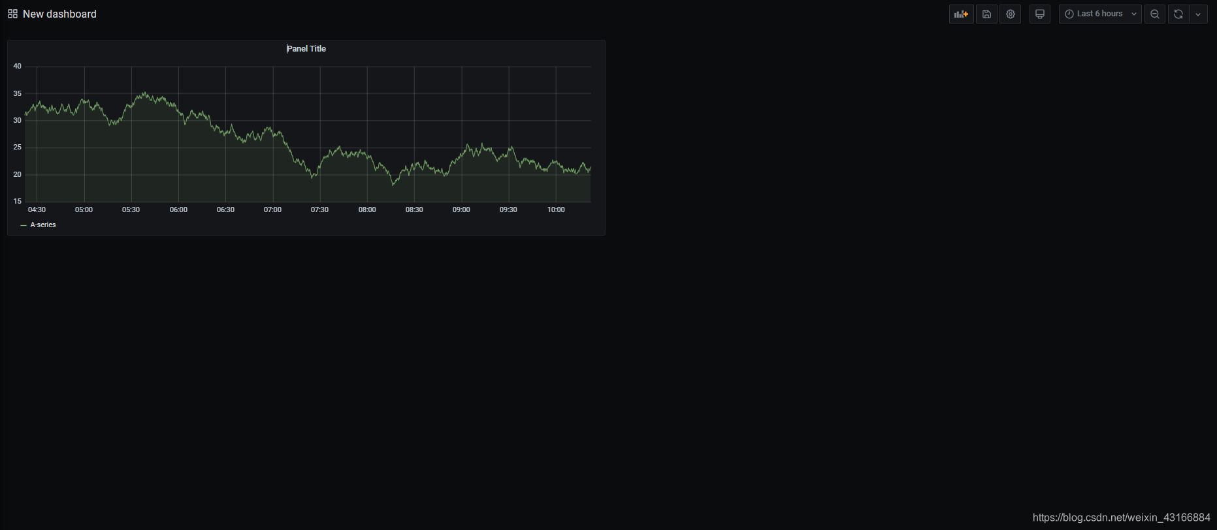Click the 07:00 time axis label
Viewport: 1217px width, 530px height.
pyautogui.click(x=272, y=210)
